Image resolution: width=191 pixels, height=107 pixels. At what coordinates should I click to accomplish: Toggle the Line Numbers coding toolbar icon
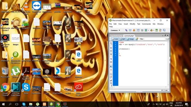111,67
